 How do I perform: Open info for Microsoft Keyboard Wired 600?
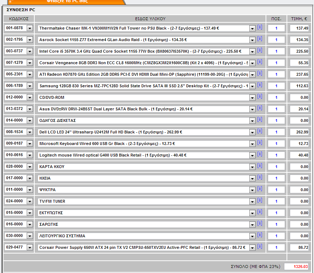pyautogui.click(x=260, y=142)
